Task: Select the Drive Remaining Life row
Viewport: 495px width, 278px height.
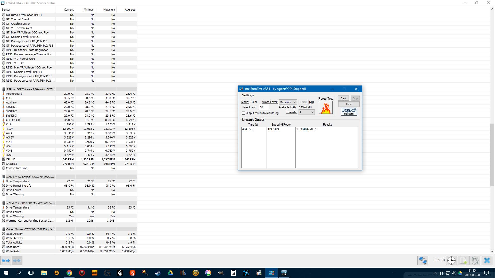Action: (x=69, y=186)
